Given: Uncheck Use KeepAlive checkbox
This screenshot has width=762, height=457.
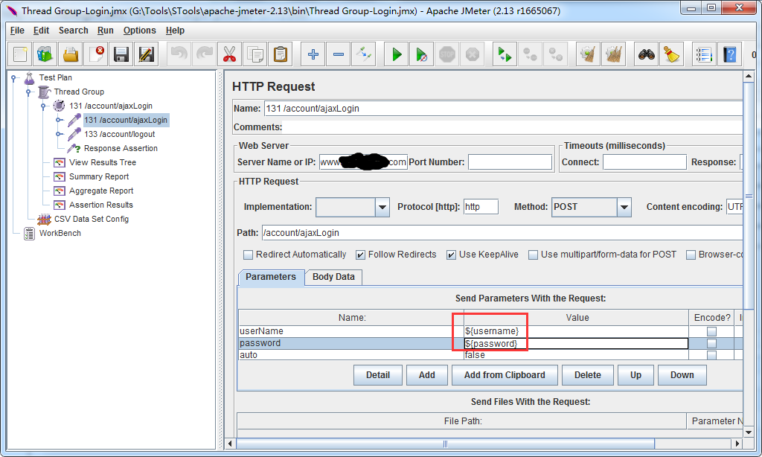Looking at the screenshot, I should click(452, 255).
